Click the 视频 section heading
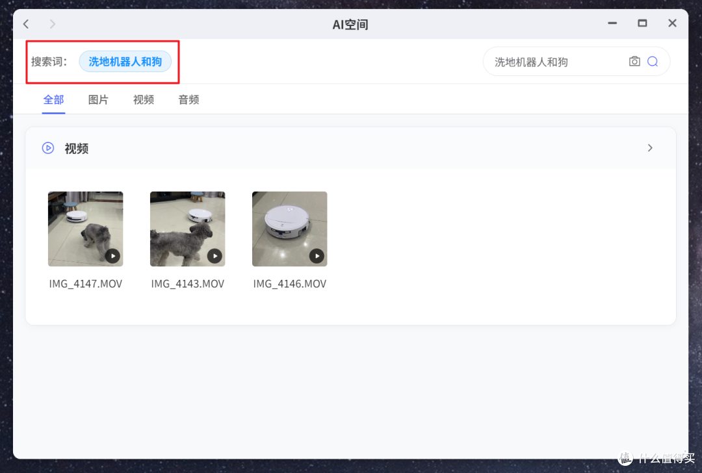Viewport: 702px width, 473px height. coord(77,148)
